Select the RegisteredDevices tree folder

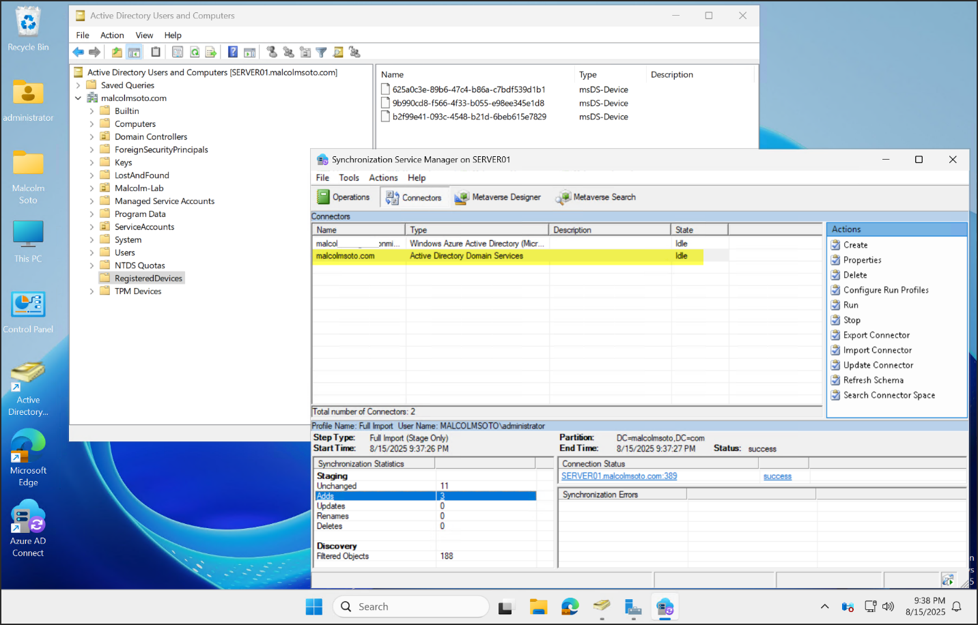point(148,278)
